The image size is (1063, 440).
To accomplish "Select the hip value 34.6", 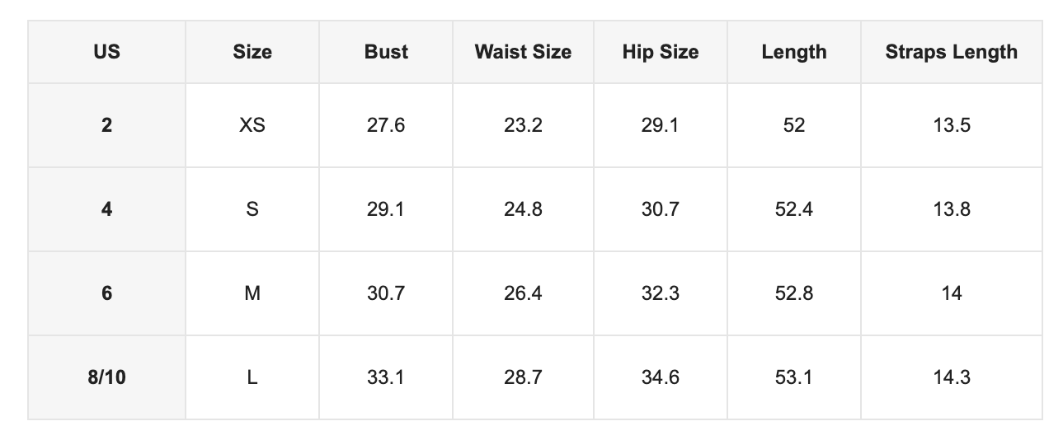I will click(x=661, y=377).
